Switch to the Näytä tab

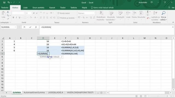coord(84,8)
